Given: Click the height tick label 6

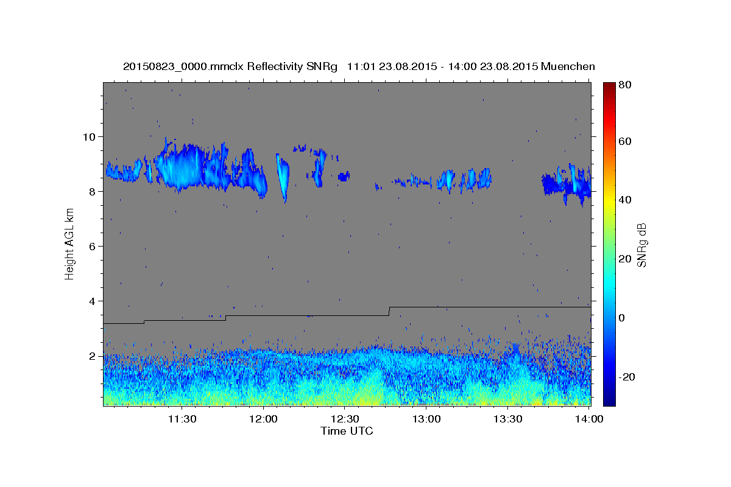Looking at the screenshot, I should pos(93,246).
